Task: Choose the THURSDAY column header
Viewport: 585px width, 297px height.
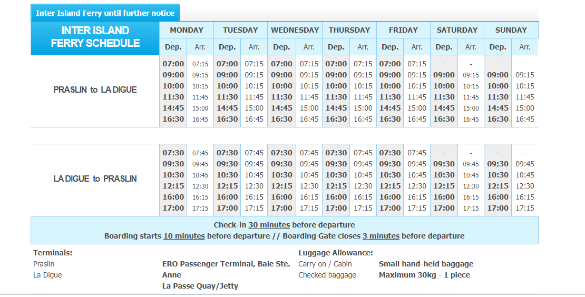Action: (x=349, y=30)
